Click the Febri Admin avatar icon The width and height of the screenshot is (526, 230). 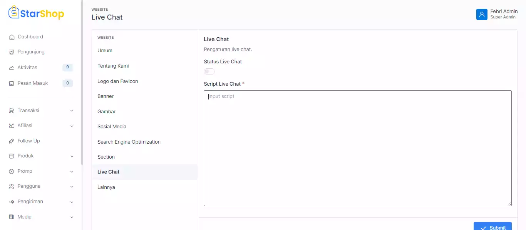(x=482, y=15)
